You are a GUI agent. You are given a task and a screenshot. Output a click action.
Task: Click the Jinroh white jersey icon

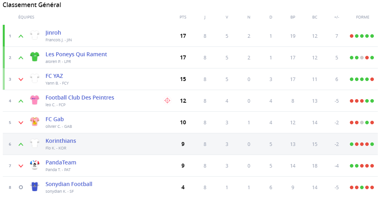pyautogui.click(x=35, y=36)
